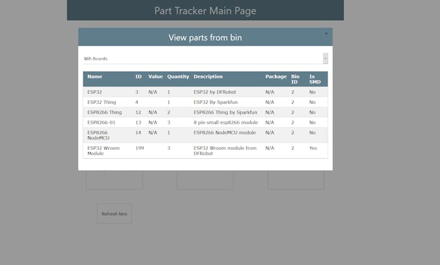Click the quantity cell in ESP8266 Thing row
440x265 pixels.
pyautogui.click(x=169, y=112)
